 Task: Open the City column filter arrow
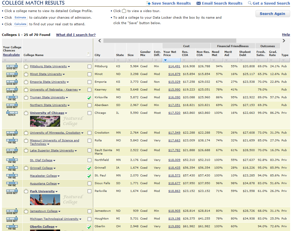[96, 60]
